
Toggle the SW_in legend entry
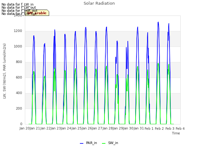[110, 143]
